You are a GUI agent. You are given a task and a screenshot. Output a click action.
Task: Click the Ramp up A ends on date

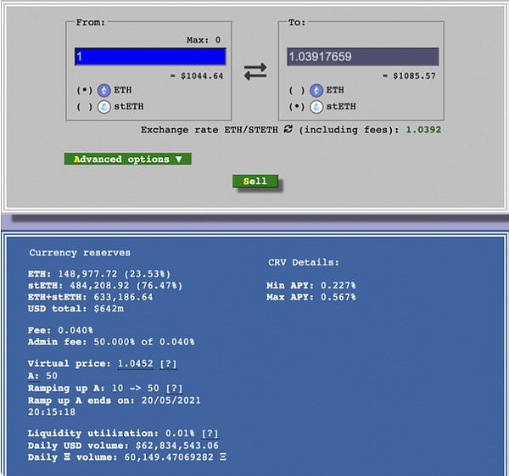[x=115, y=406]
